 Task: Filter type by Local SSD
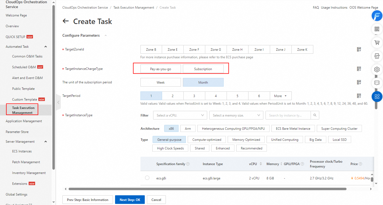click(340, 140)
